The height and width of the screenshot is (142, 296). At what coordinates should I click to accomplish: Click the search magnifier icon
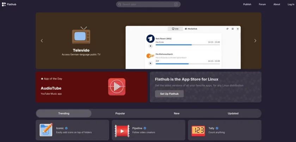click(119, 4)
